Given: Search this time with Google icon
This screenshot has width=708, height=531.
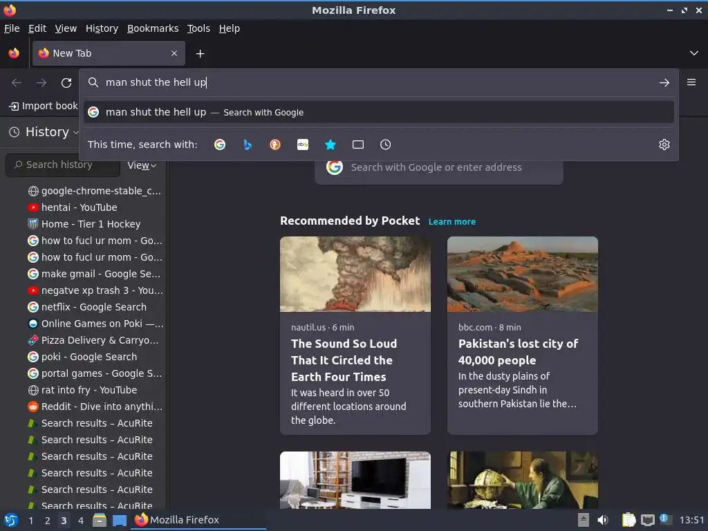Looking at the screenshot, I should [x=220, y=145].
